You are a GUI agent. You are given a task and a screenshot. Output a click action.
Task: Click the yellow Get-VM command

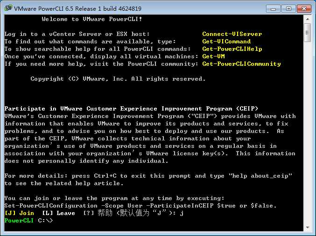[213, 56]
